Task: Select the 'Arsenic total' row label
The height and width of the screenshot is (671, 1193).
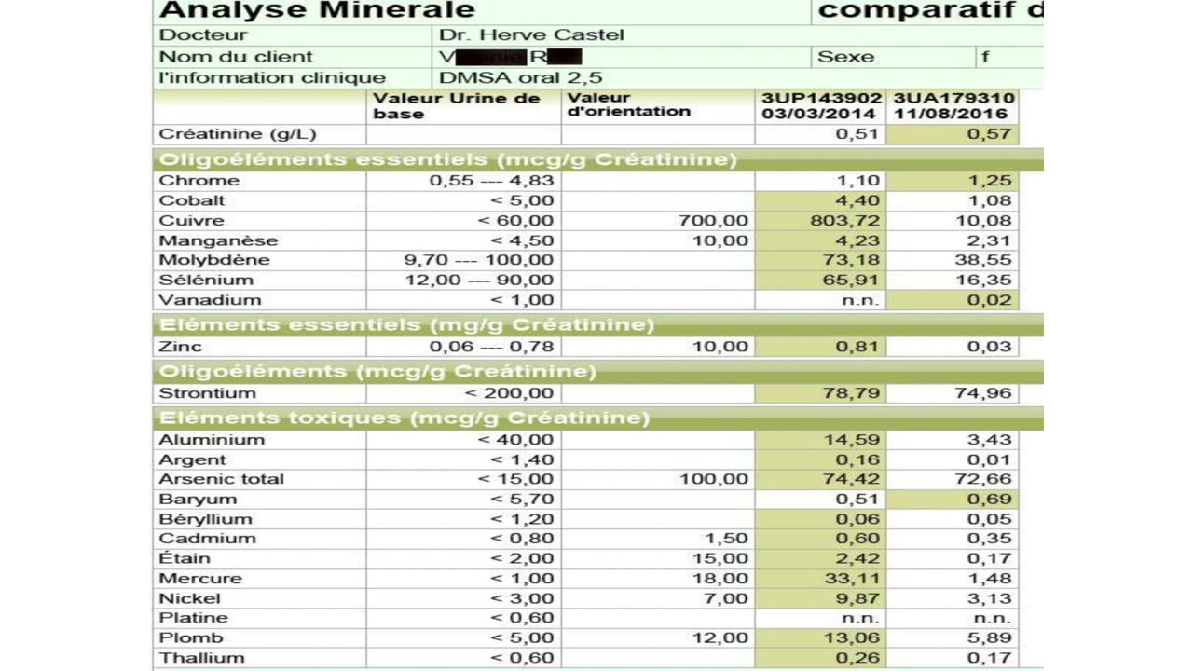Action: coord(222,479)
